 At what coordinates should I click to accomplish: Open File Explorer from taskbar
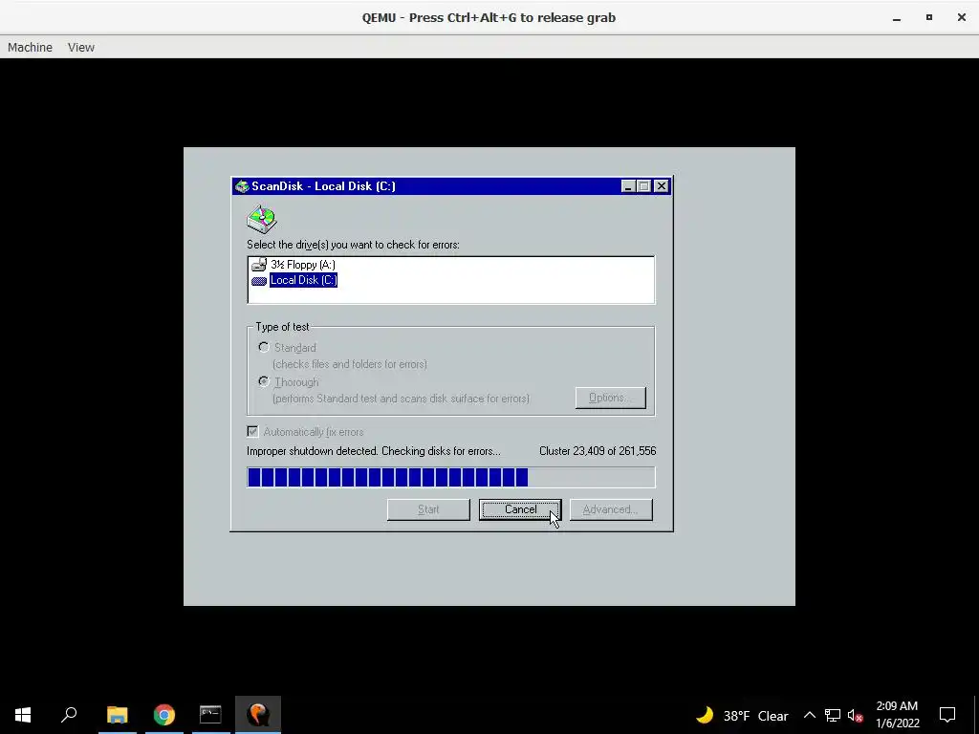pyautogui.click(x=117, y=715)
